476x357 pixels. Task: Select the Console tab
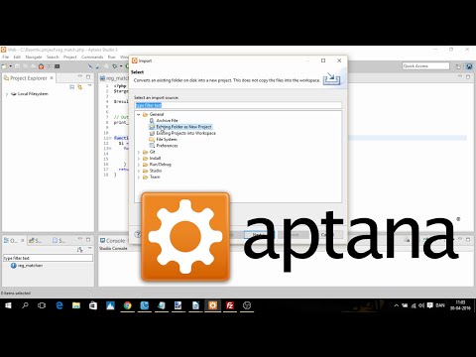pyautogui.click(x=113, y=241)
